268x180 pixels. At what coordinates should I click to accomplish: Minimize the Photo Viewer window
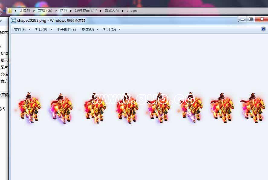tap(242, 19)
